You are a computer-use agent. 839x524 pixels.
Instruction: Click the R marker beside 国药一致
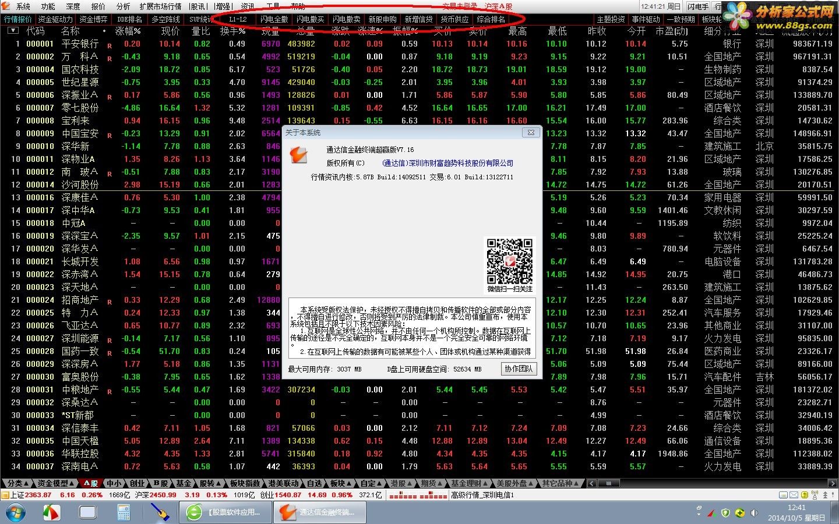tap(110, 353)
